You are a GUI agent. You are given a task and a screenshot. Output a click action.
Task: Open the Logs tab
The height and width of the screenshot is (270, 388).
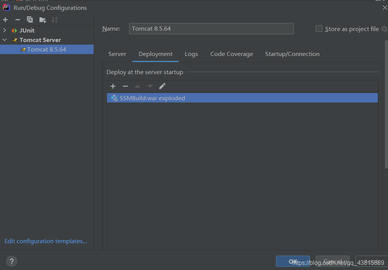pyautogui.click(x=191, y=54)
